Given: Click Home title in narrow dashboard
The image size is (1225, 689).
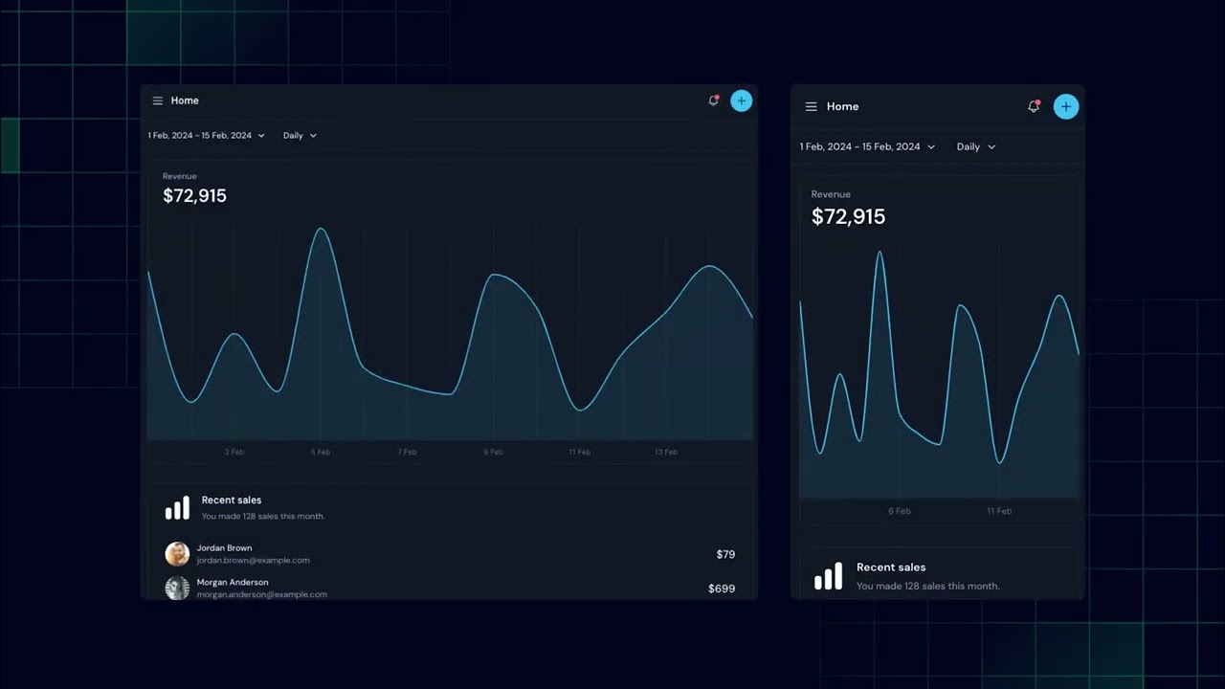Looking at the screenshot, I should coord(842,106).
